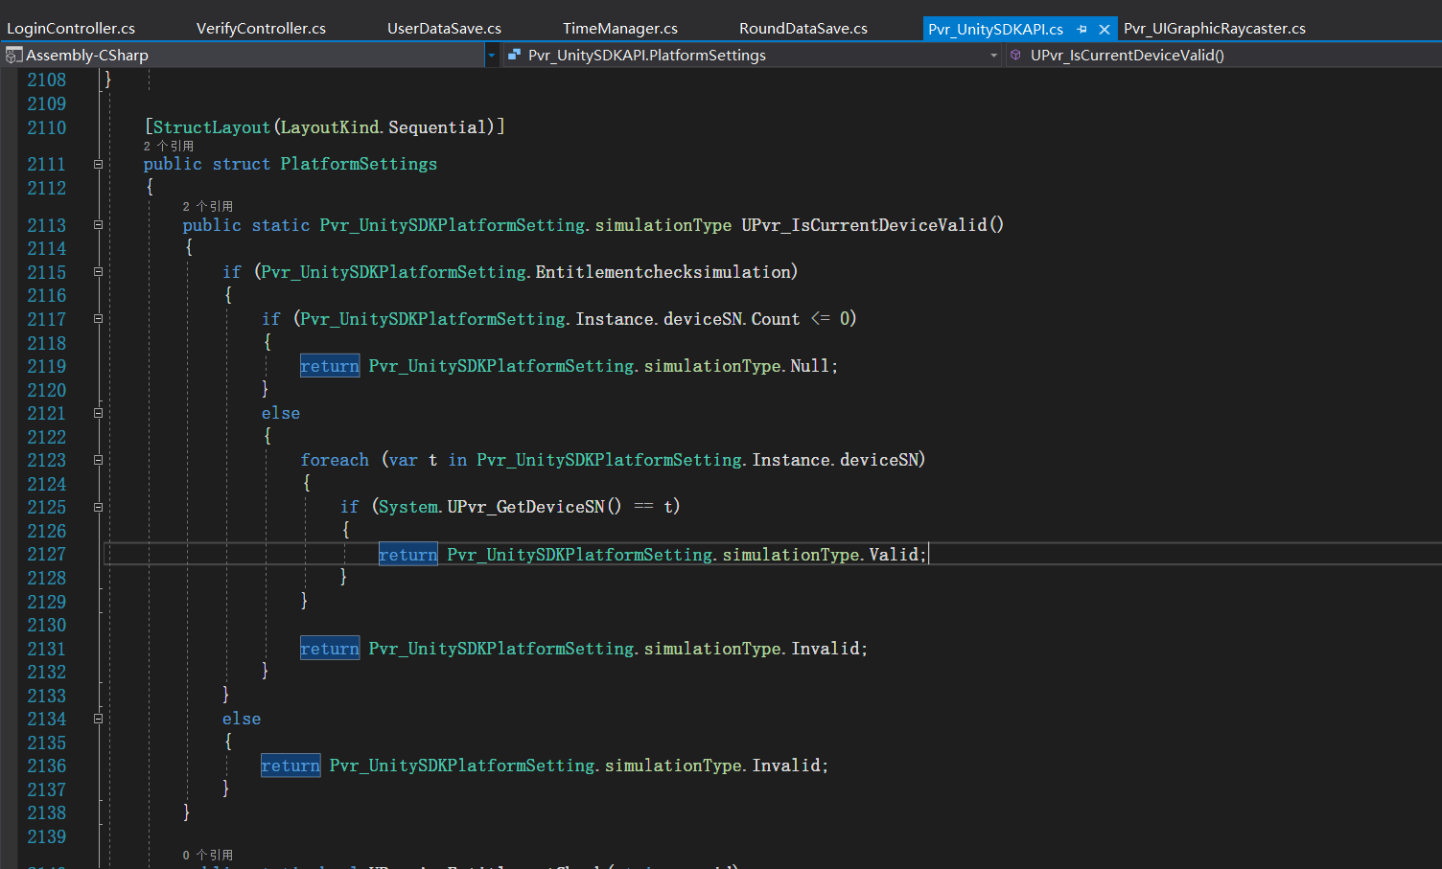Click Invalid on line 2131
Image resolution: width=1442 pixels, height=869 pixels.
coord(826,649)
